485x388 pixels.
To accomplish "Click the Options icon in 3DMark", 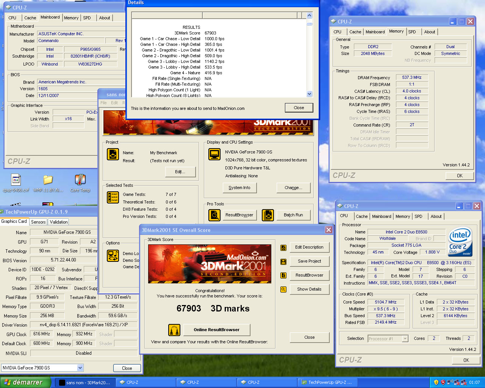I will pyautogui.click(x=113, y=256).
